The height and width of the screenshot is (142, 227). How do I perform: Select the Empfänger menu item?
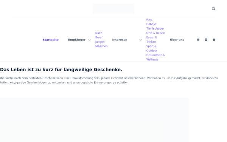tap(77, 40)
